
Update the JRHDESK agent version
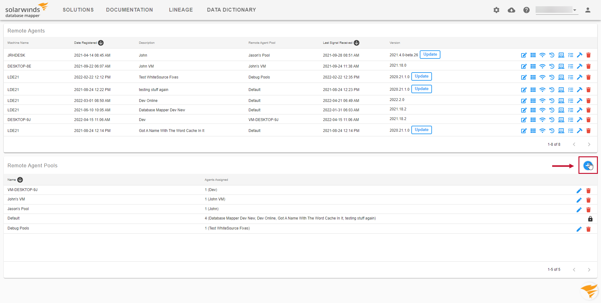click(x=430, y=54)
